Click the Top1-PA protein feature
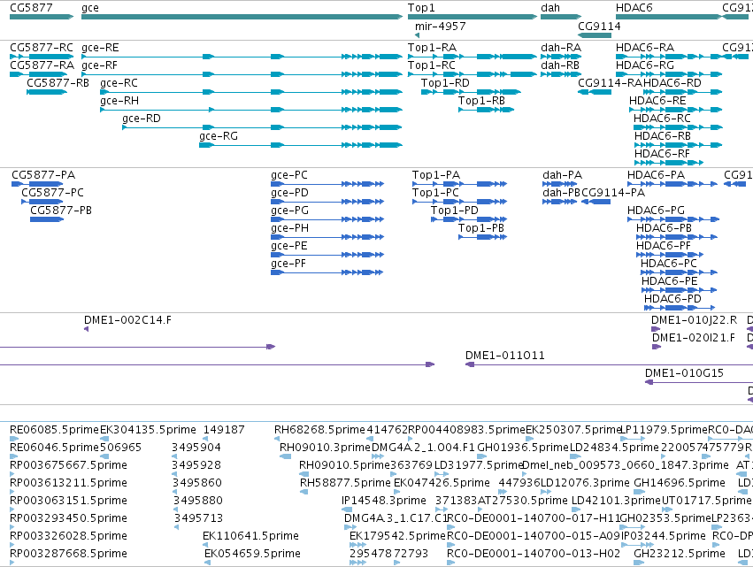This screenshot has height=567, width=753. (x=459, y=184)
